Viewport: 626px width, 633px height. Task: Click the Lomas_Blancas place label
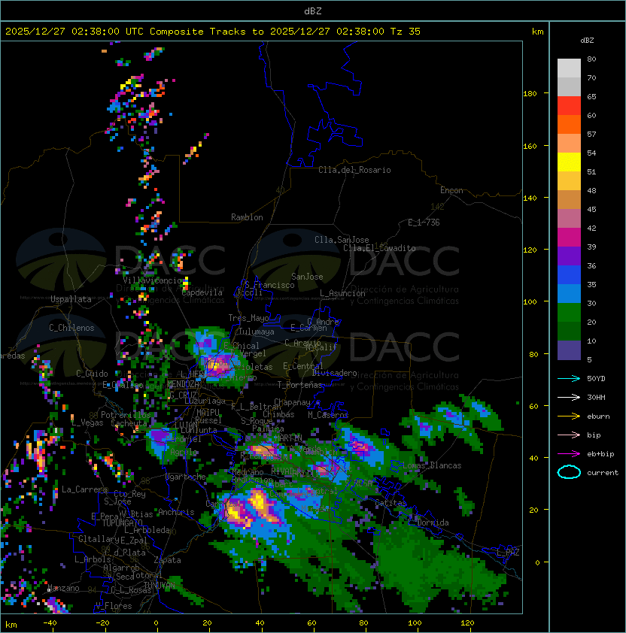click(x=432, y=465)
